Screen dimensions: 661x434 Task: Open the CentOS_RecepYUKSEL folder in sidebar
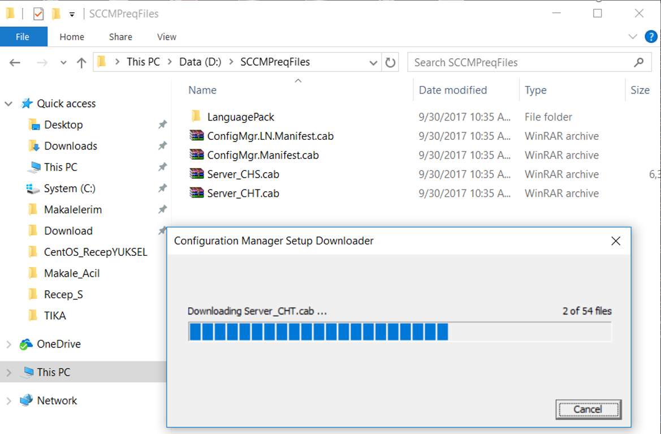[96, 252]
